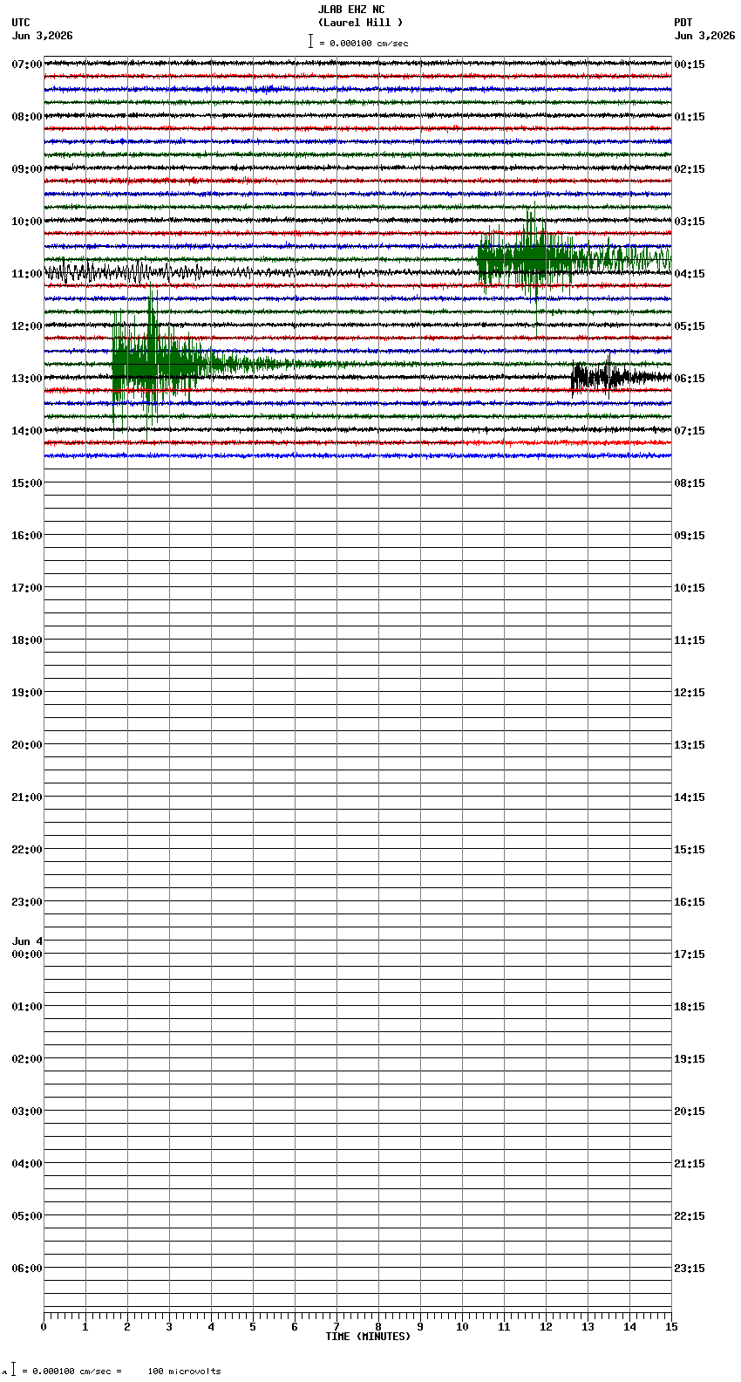Click the 23:15 PDT time label

click(690, 1269)
